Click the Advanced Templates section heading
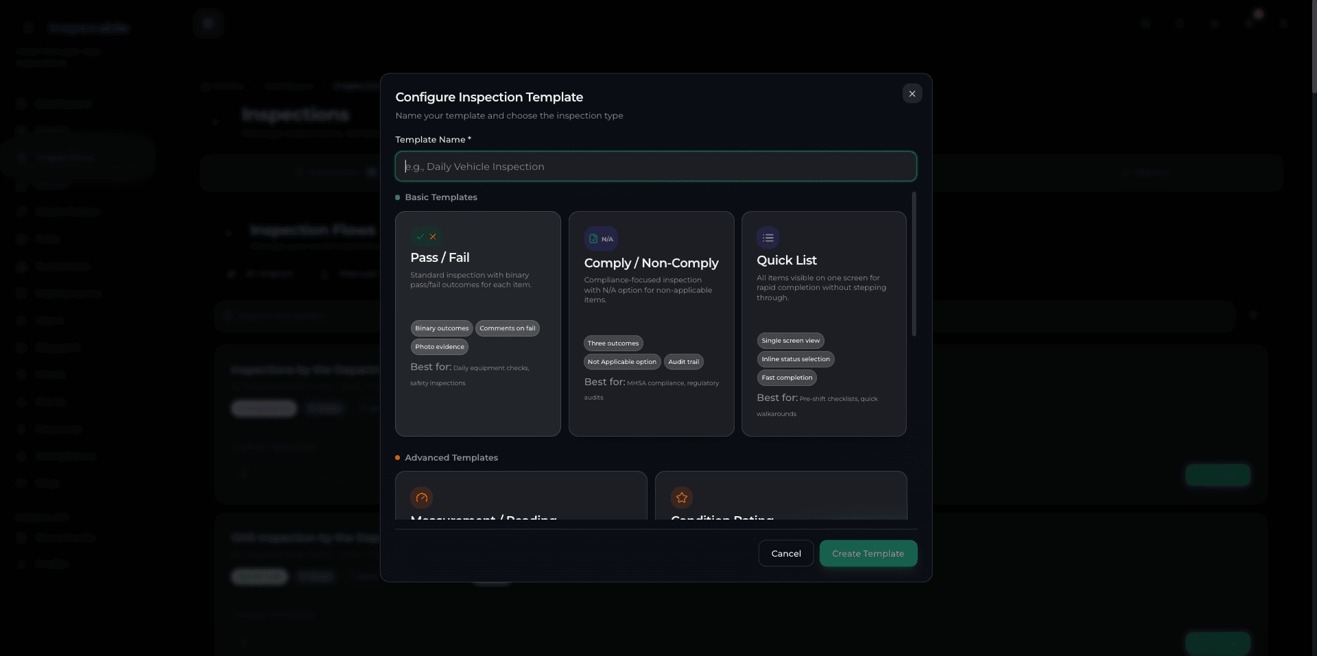This screenshot has height=656, width=1317. click(x=451, y=458)
